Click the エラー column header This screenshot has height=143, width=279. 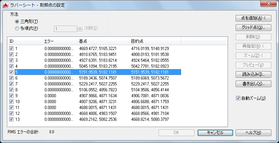59,41
